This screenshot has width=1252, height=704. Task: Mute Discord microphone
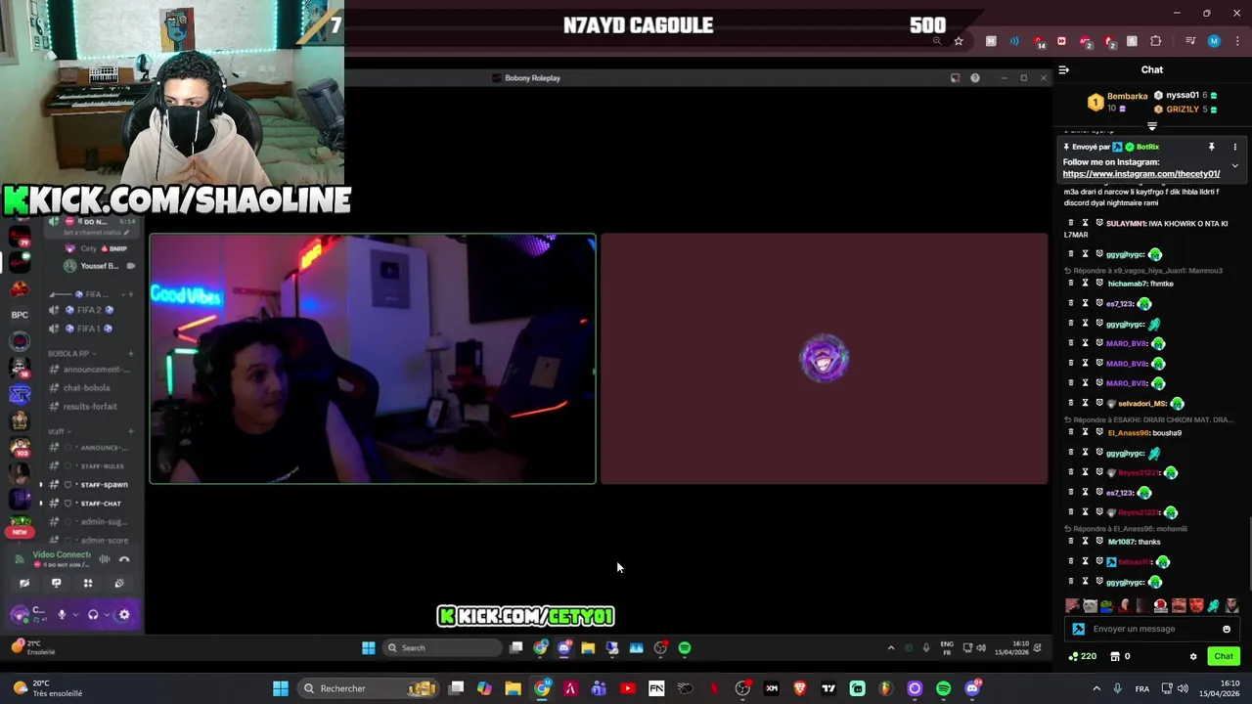(62, 615)
